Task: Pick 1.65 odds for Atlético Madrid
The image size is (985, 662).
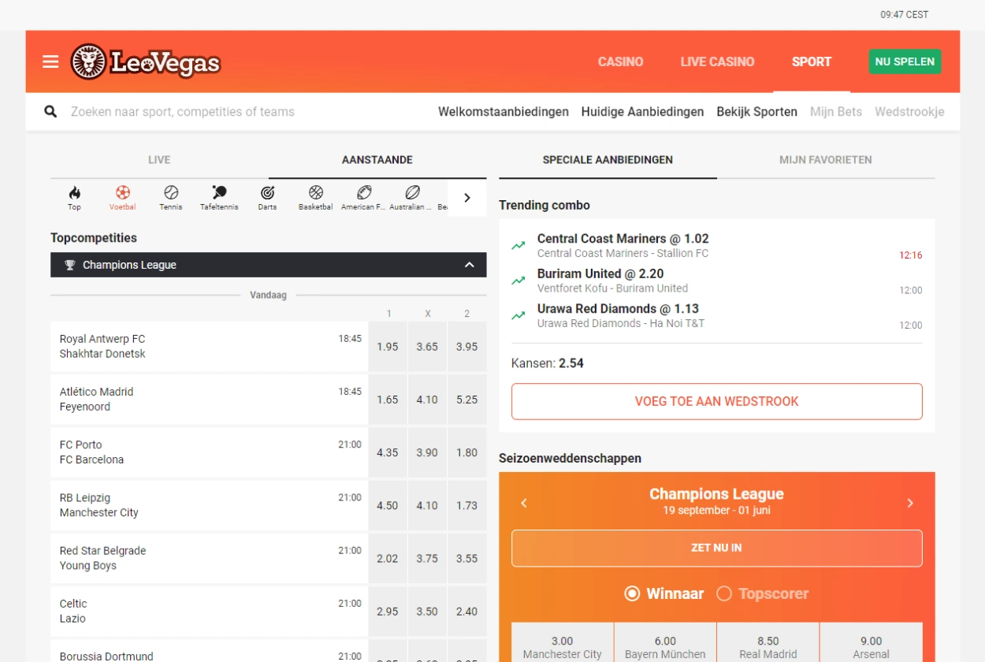Action: pos(388,400)
